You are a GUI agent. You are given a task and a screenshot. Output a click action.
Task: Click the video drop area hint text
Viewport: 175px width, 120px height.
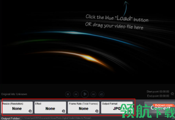pyautogui.click(x=117, y=22)
